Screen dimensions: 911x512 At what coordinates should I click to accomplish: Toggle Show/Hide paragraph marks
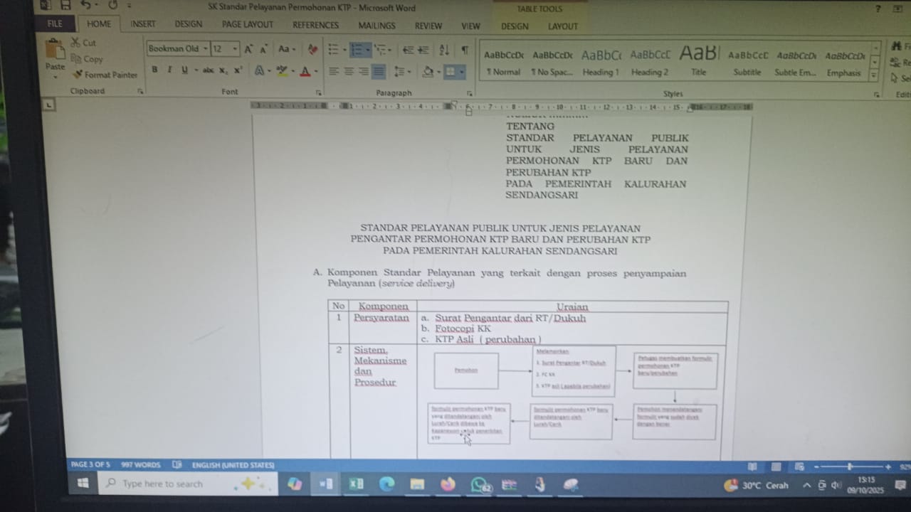click(465, 50)
